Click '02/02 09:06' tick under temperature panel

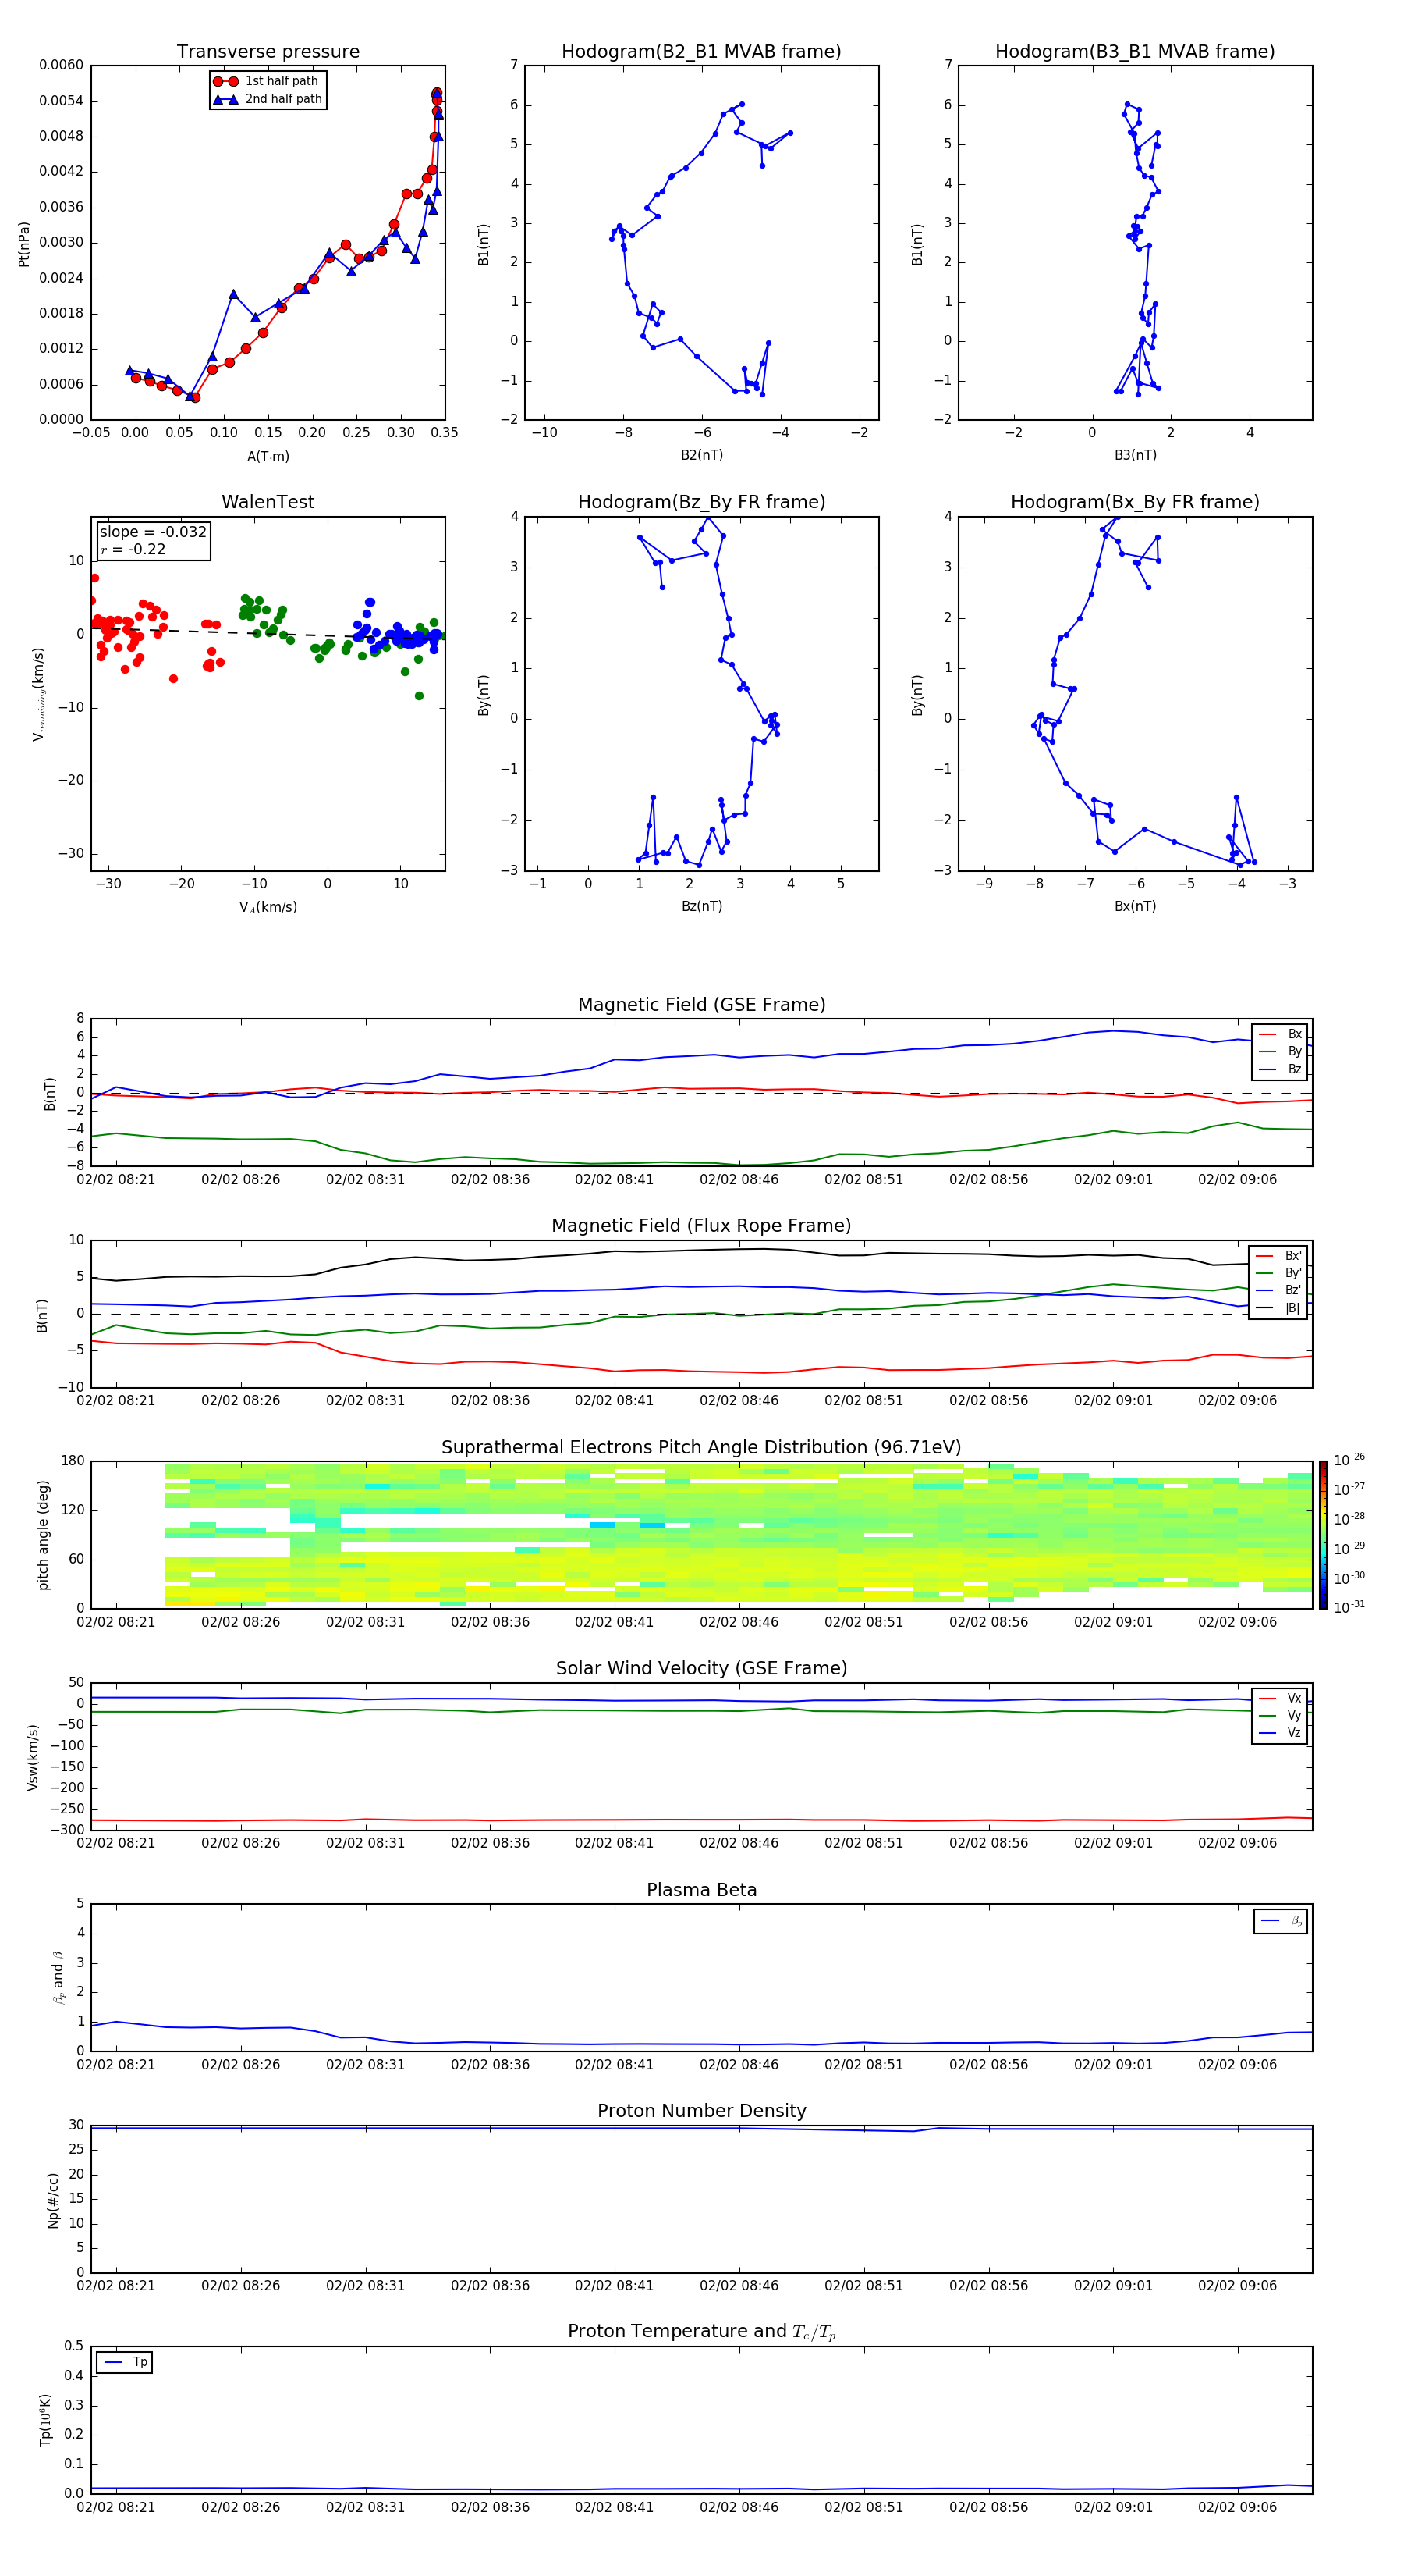pos(1237,2507)
